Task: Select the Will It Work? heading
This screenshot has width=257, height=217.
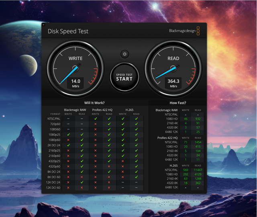Action: click(x=94, y=103)
